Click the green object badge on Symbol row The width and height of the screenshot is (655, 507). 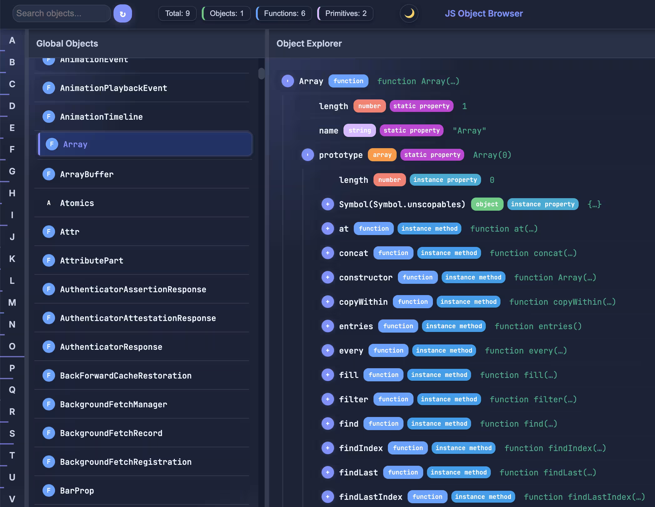coord(487,204)
